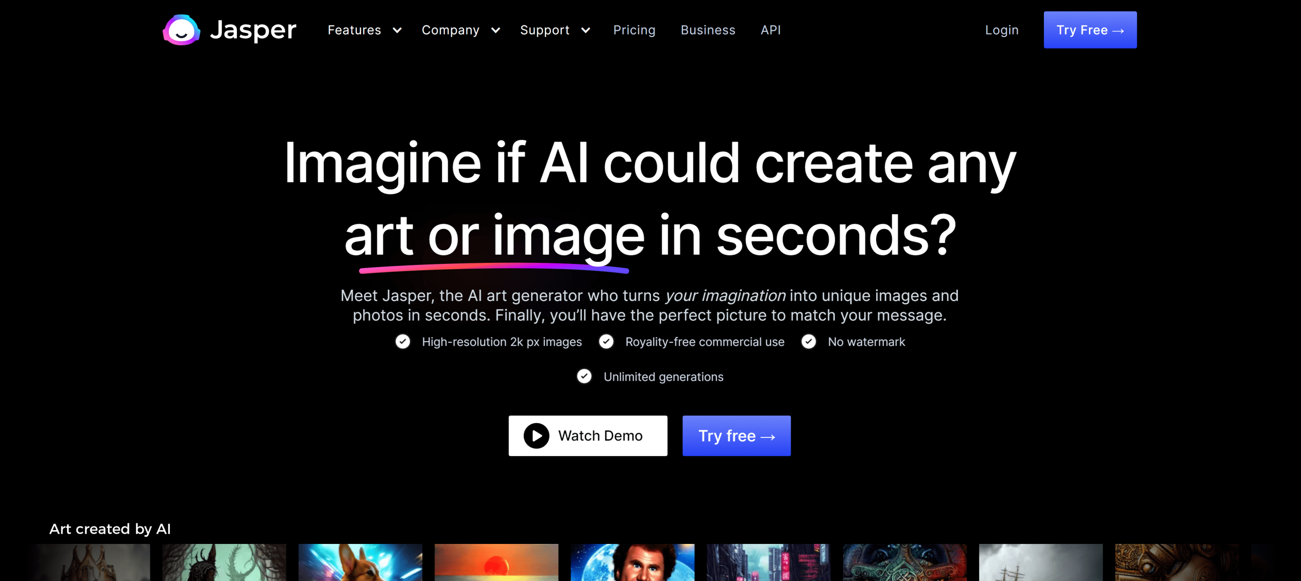Click the Try Free button in header
The image size is (1301, 581).
tap(1090, 30)
